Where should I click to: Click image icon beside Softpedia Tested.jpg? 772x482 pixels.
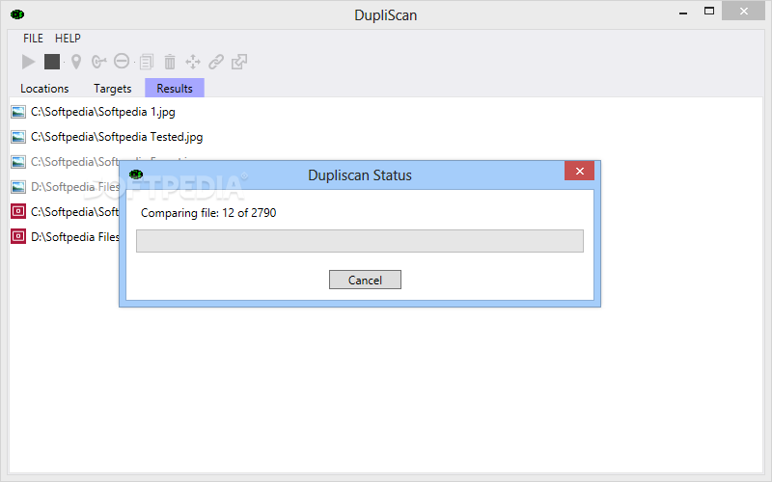coord(18,137)
